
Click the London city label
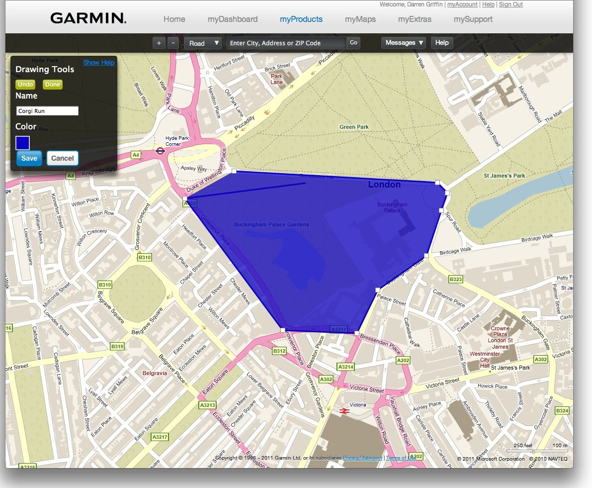pyautogui.click(x=384, y=185)
